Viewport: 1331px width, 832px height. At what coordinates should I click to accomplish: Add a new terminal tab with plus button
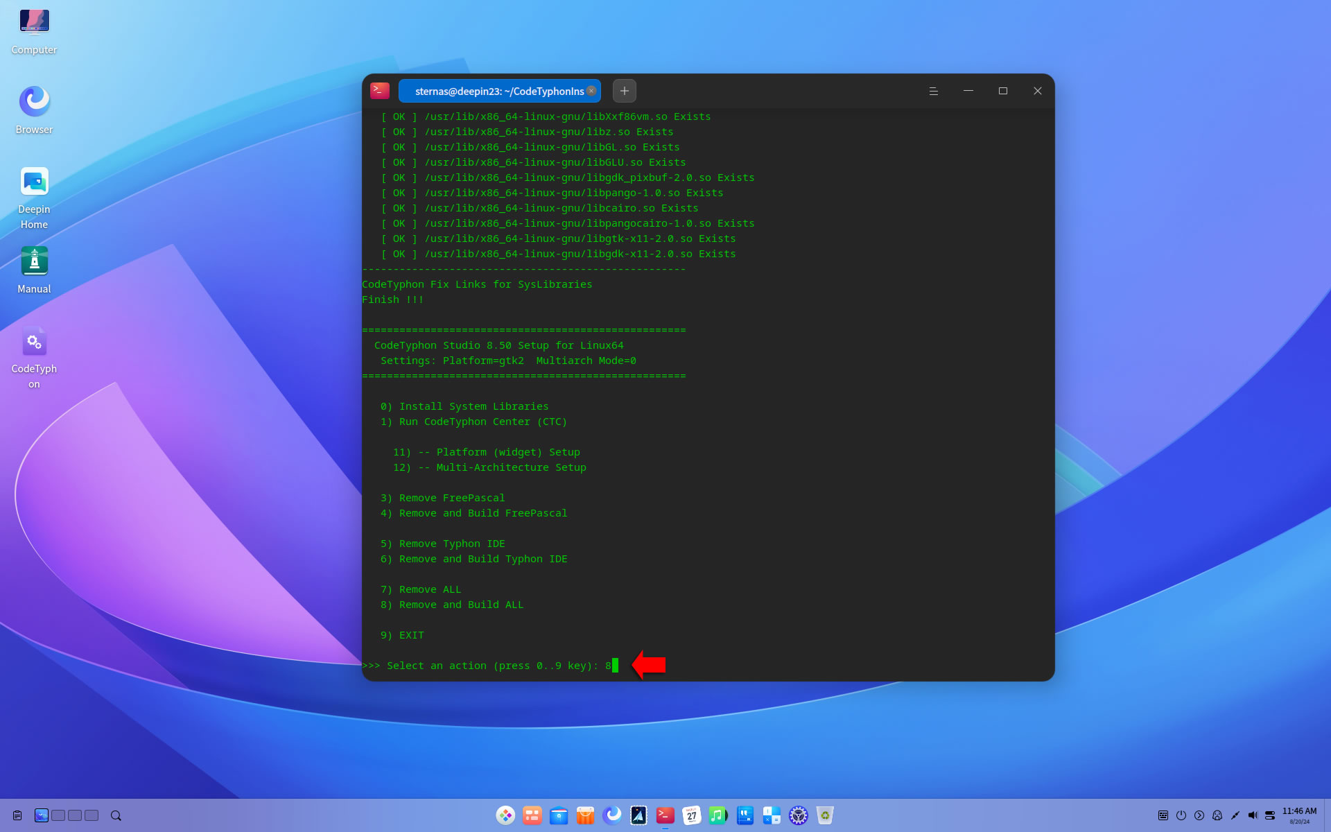pos(625,91)
